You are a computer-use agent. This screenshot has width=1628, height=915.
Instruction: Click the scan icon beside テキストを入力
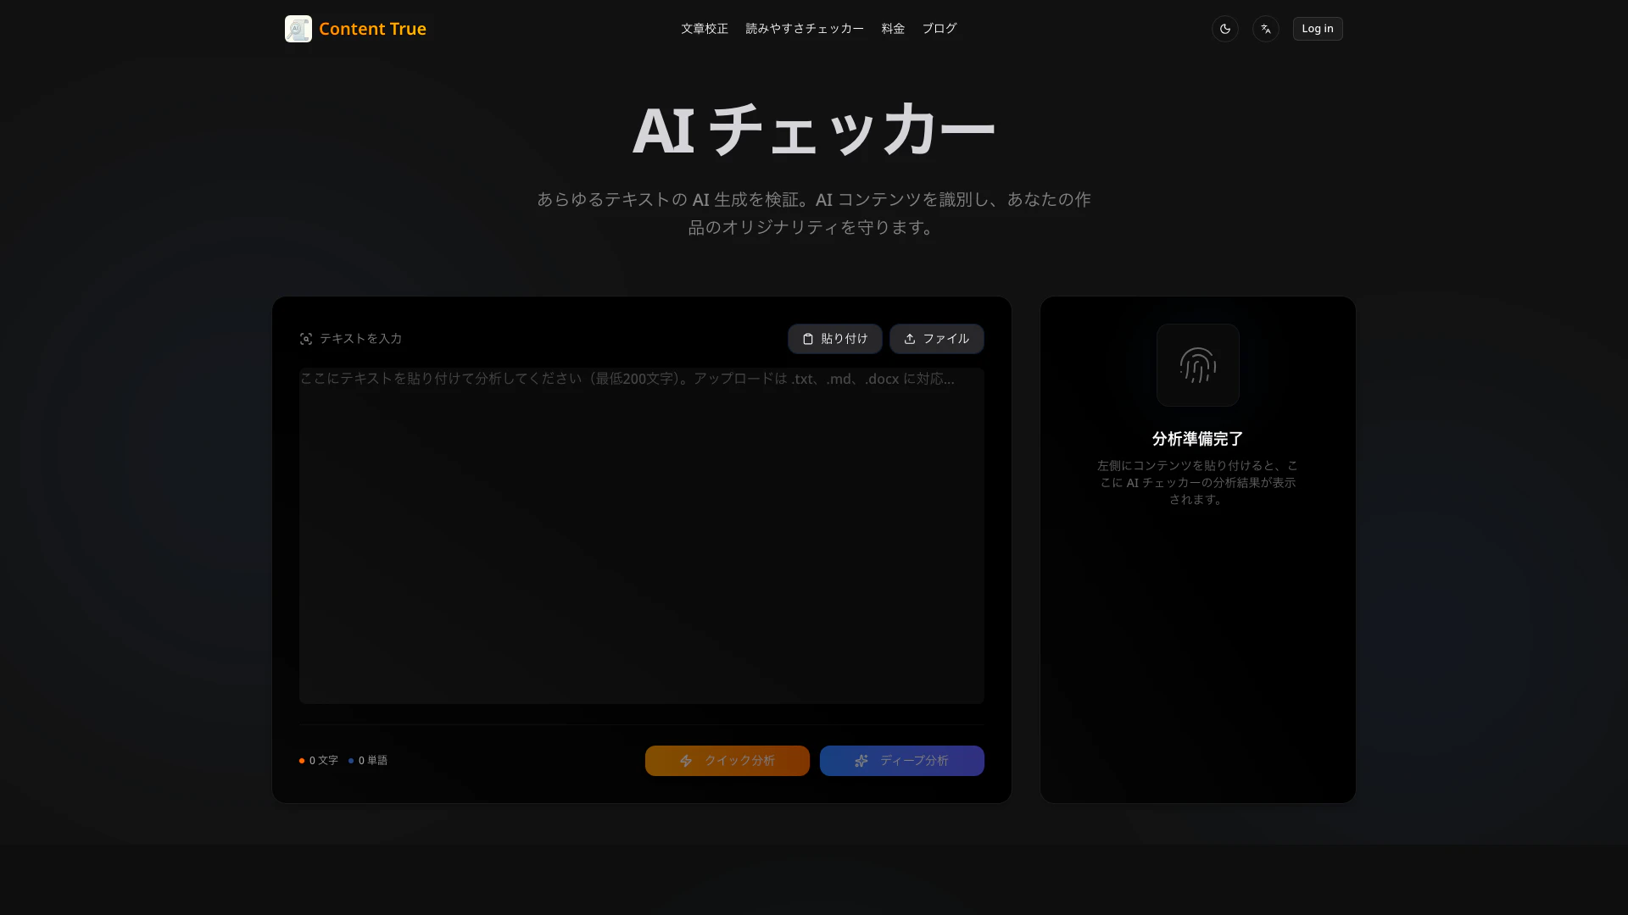click(306, 339)
